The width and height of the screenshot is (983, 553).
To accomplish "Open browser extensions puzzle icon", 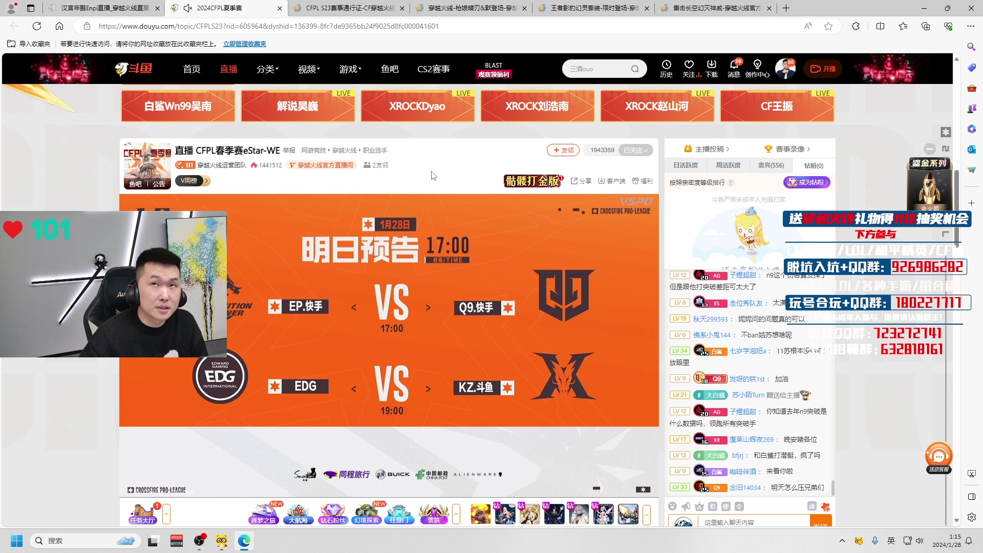I will tap(856, 26).
